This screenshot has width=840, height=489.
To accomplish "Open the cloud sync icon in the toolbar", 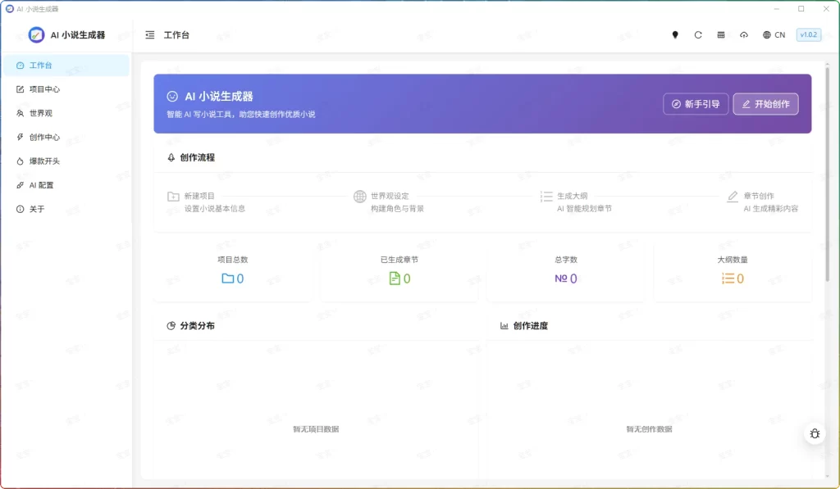I will pos(744,35).
